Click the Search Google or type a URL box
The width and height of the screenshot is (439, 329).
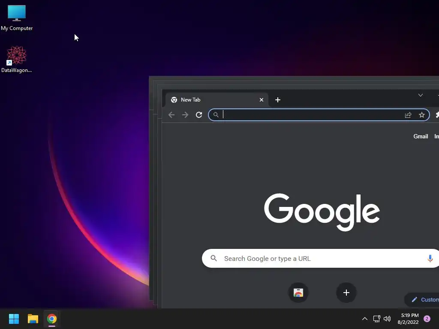click(x=321, y=258)
